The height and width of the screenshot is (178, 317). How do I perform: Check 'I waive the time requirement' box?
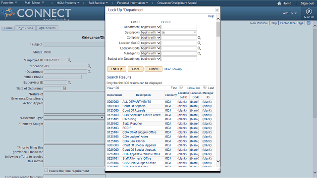click(x=46, y=171)
